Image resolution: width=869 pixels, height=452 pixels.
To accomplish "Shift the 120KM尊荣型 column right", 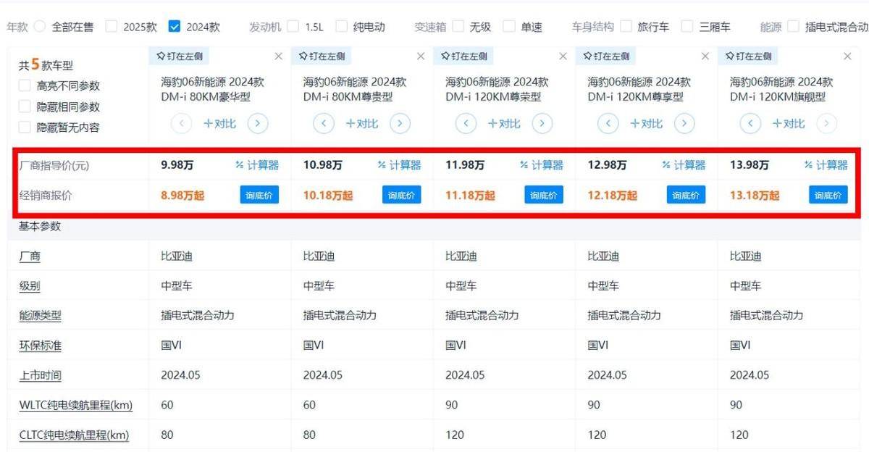I will click(x=542, y=124).
